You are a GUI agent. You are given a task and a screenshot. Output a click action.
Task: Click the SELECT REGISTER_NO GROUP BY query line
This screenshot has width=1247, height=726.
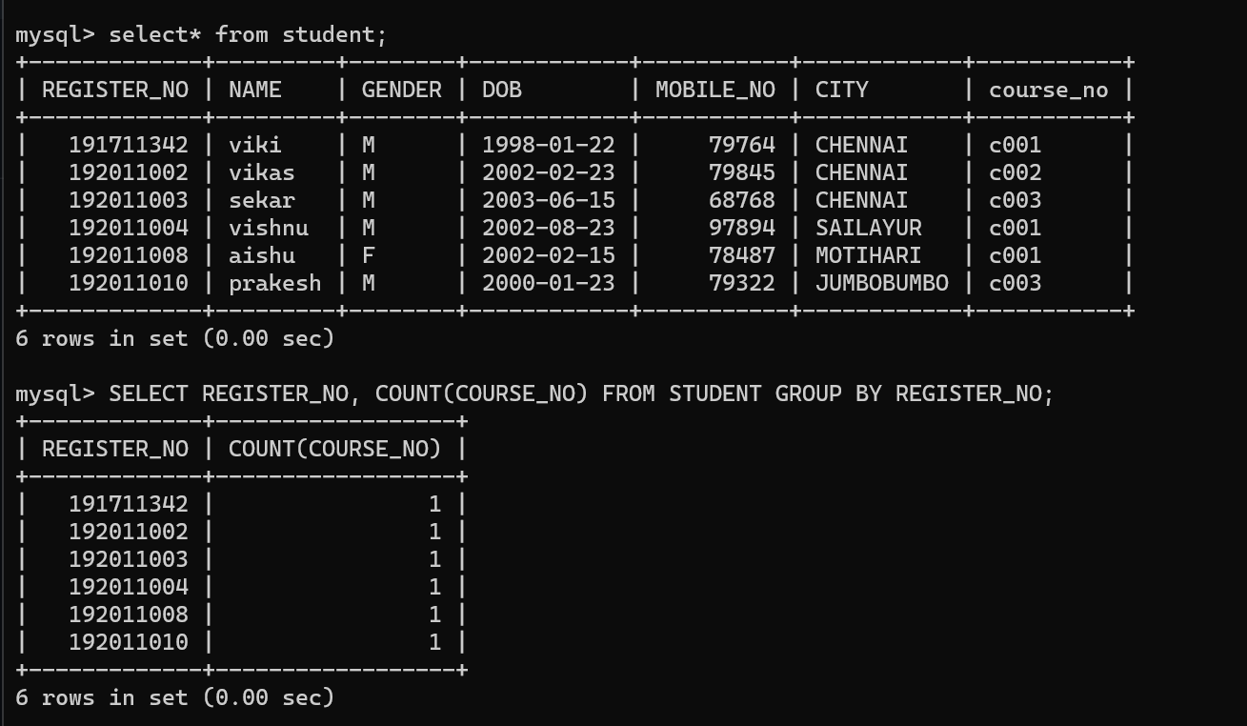(582, 393)
